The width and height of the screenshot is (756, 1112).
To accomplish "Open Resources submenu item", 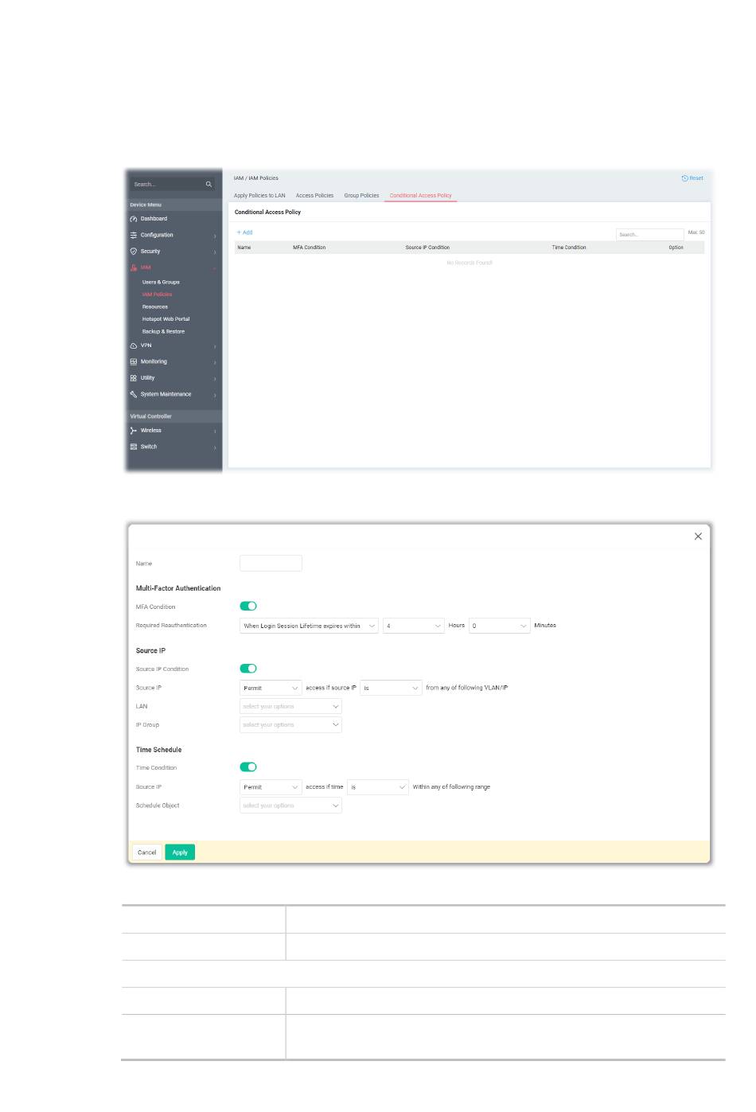I will tap(155, 306).
